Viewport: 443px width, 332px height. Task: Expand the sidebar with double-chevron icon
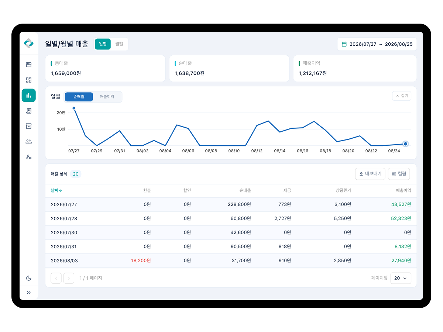(x=28, y=293)
